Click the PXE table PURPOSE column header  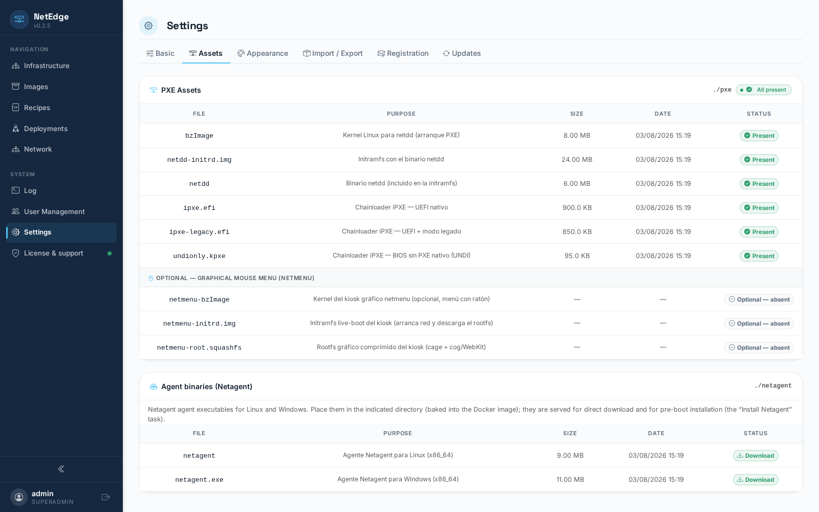[401, 114]
